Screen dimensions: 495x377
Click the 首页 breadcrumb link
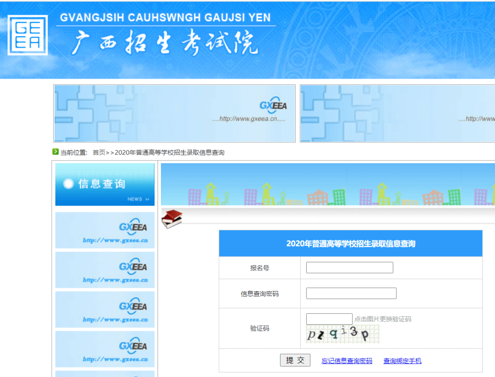point(99,152)
